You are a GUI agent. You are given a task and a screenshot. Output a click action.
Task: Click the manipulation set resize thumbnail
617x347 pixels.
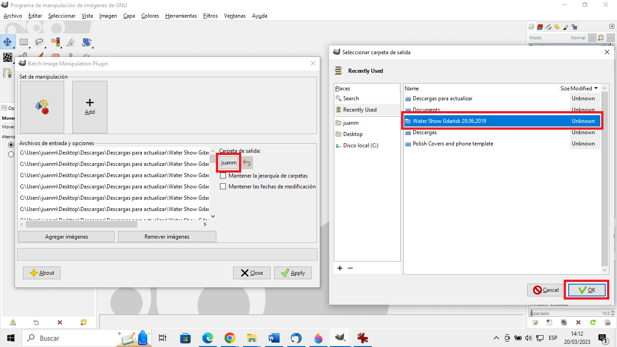[x=42, y=107]
